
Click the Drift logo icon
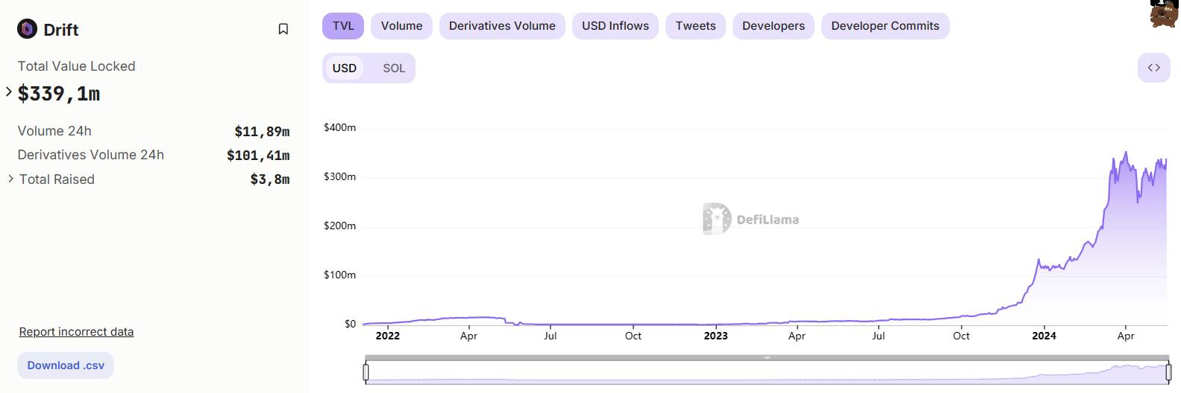[x=28, y=29]
